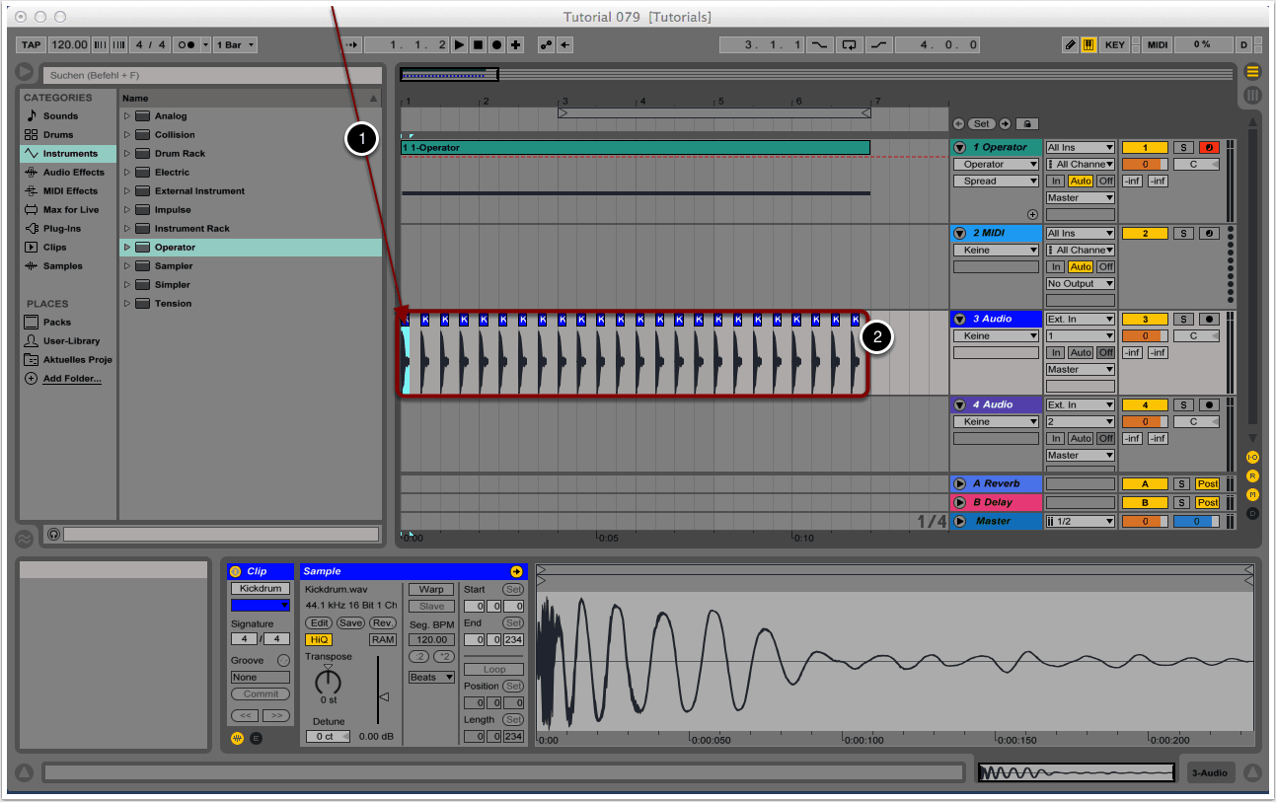Click the transport Stop button
1276x802 pixels.
click(x=478, y=45)
